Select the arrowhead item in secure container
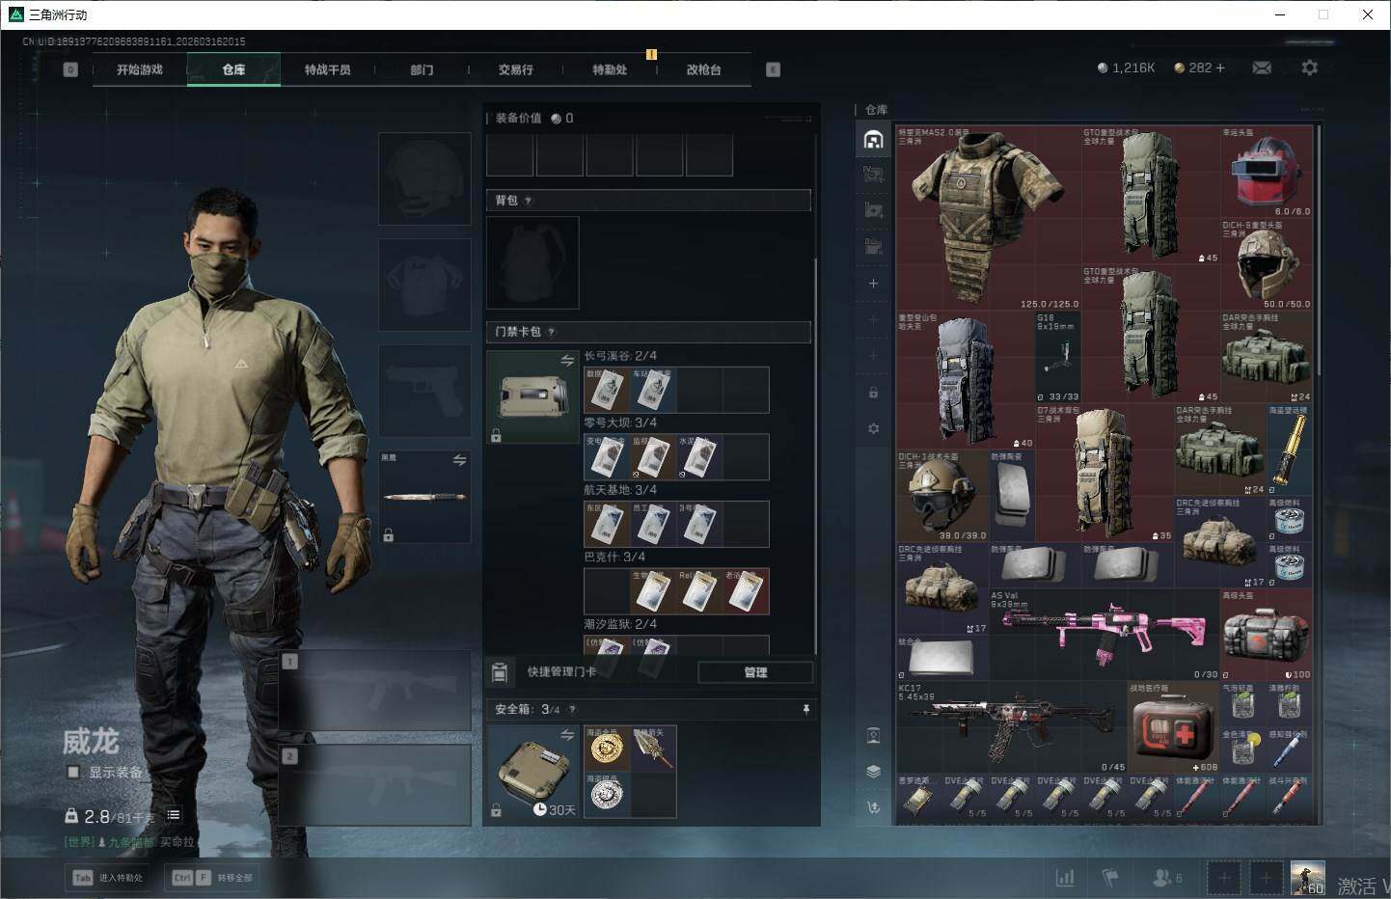The height and width of the screenshot is (899, 1391). click(654, 749)
